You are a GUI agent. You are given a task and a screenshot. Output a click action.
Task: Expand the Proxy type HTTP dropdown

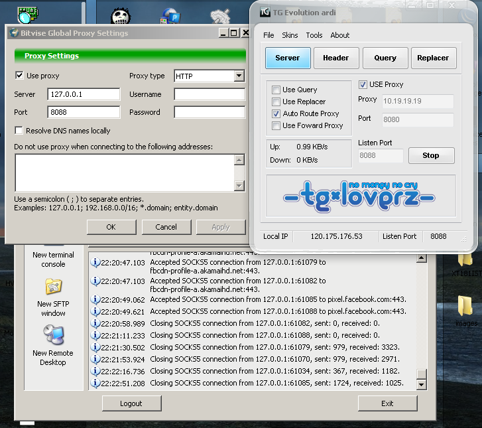click(239, 76)
